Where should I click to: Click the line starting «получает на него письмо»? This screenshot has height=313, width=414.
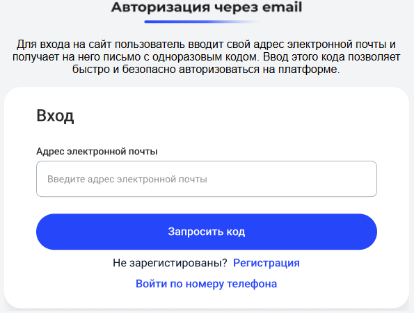[x=207, y=57]
